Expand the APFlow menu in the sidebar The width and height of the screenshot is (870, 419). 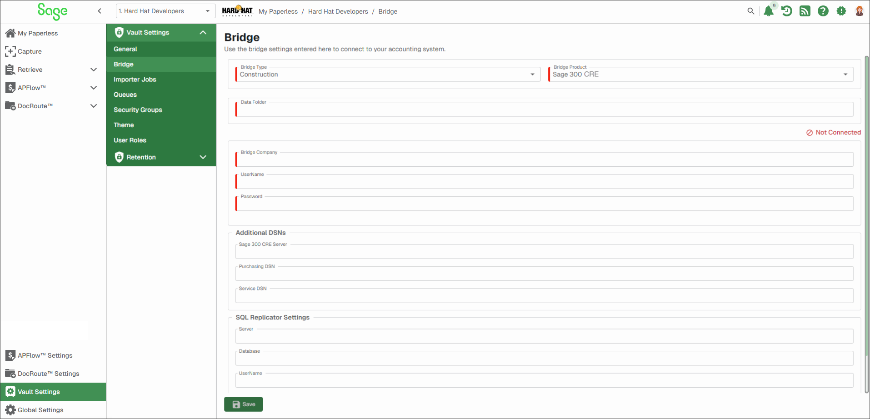pyautogui.click(x=94, y=88)
